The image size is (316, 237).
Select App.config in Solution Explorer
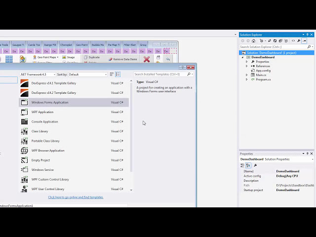coord(263,71)
